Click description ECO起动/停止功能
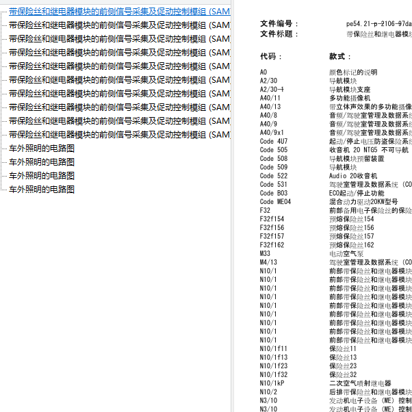 coord(357,194)
